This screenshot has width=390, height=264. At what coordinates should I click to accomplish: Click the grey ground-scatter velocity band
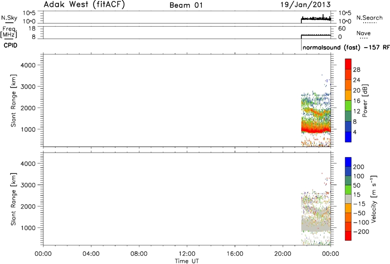(x=316, y=226)
